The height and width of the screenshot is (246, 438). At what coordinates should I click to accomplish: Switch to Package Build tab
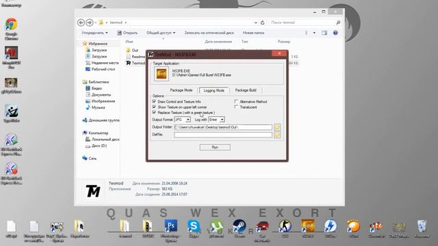(x=246, y=90)
